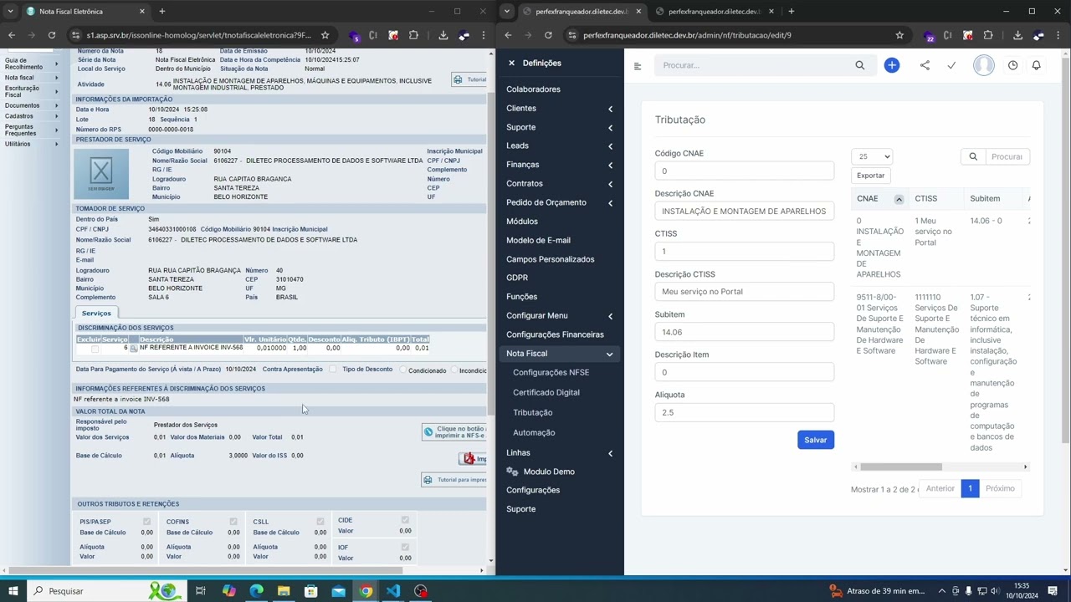Switch to second perfexfranqueador browser tab
Viewport: 1071px width, 602px height.
(713, 12)
